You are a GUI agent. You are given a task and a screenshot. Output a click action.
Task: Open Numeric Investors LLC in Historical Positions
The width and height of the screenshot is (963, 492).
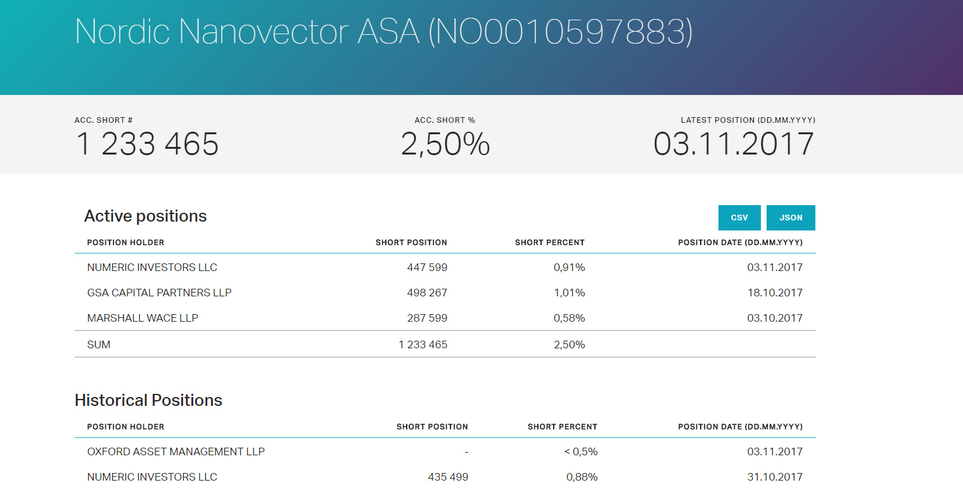(152, 477)
